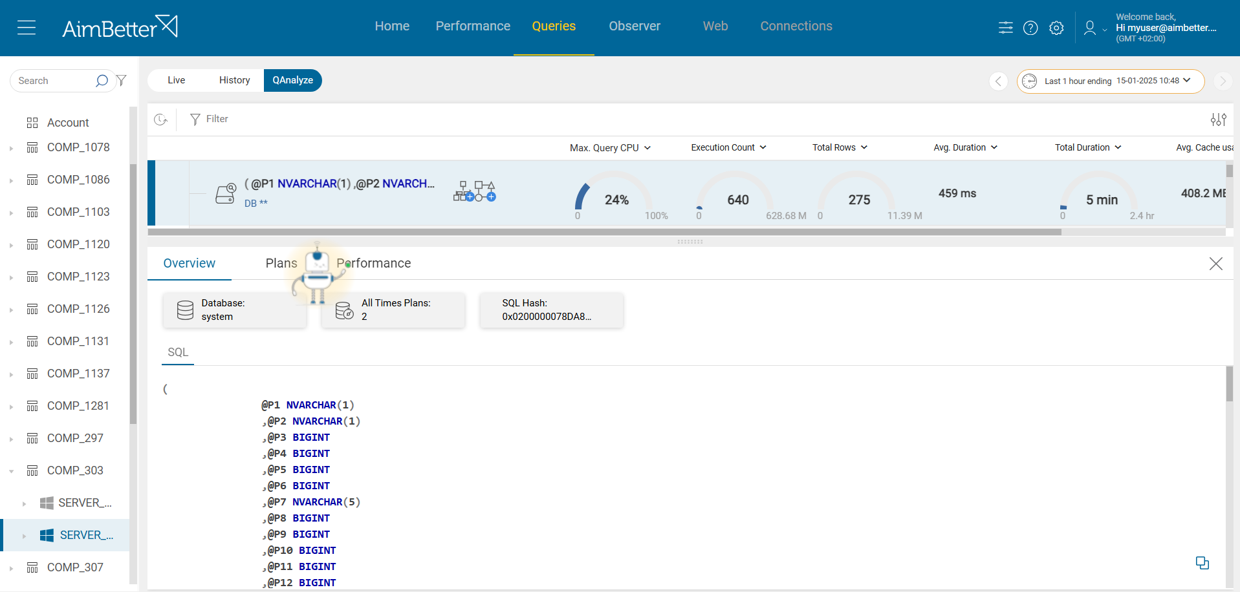Select COMP_1120 in the tree
Screen dimensions: 1240x592
coord(78,244)
